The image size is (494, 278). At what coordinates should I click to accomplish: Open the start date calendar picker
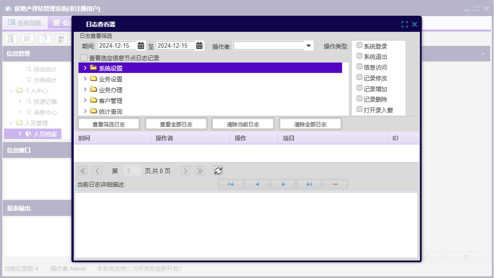[x=141, y=45]
